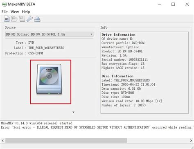Viewport: 194px width, 149px height.
Task: Click the Type value DVD
Action: 31,43
